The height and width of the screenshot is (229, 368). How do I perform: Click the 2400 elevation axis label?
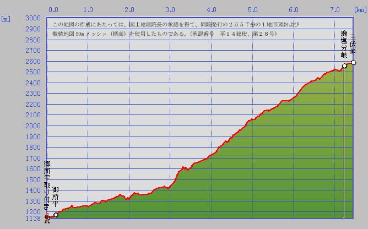(x=33, y=83)
